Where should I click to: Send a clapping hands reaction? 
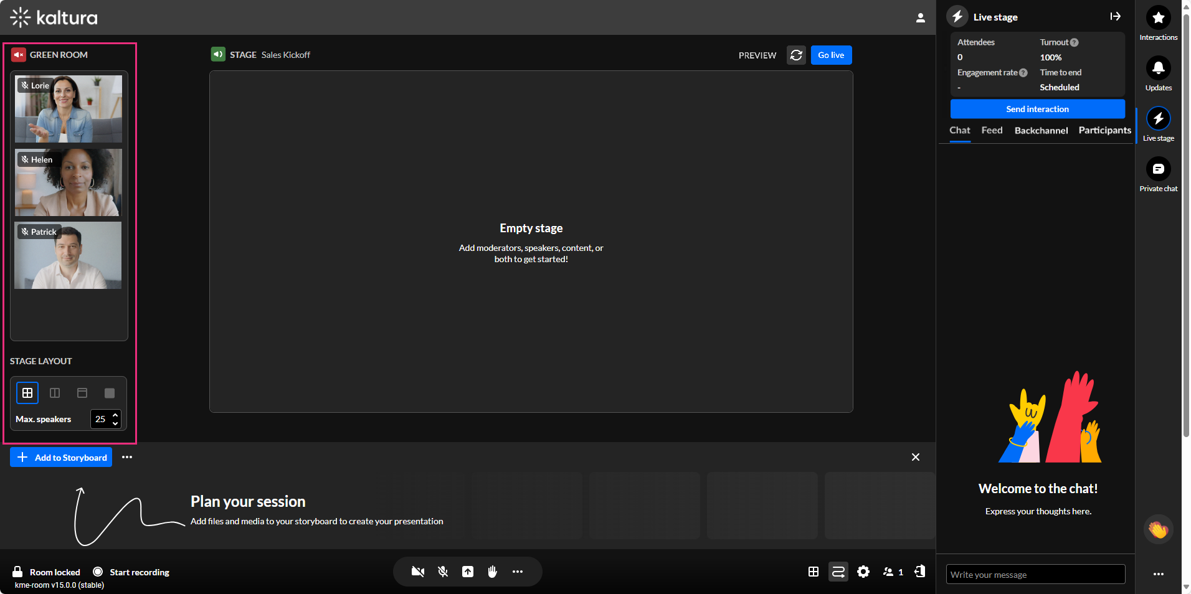1159,530
